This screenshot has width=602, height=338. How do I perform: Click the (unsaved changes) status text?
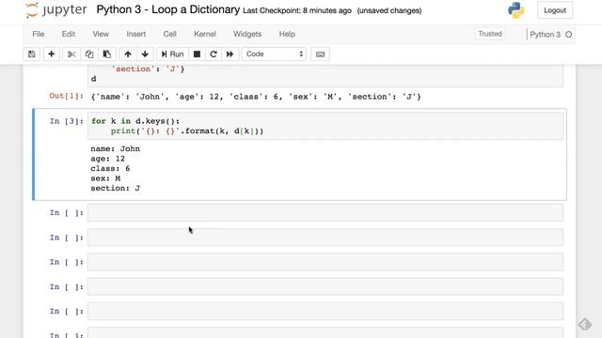pyautogui.click(x=389, y=10)
